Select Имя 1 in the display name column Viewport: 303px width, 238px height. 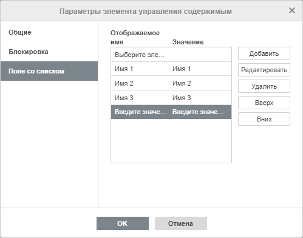[x=124, y=69]
